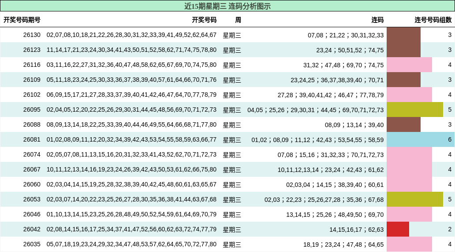Click the title 近15期星期三 连码分析图示
455x252 pixels.
(x=227, y=6)
